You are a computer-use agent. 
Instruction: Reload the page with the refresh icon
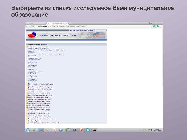33,26
